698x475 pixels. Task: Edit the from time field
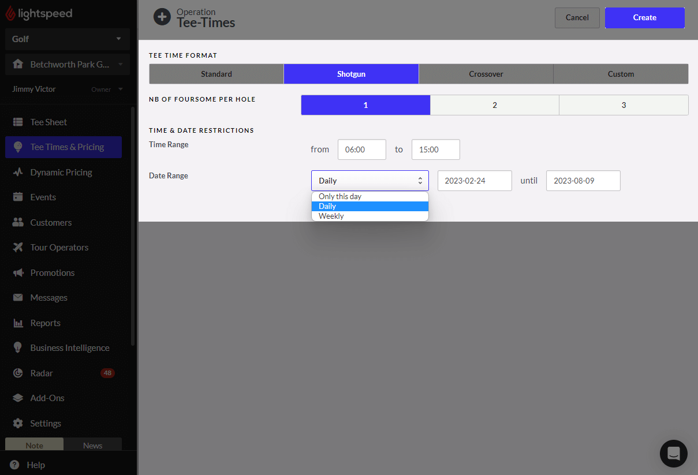tap(361, 149)
